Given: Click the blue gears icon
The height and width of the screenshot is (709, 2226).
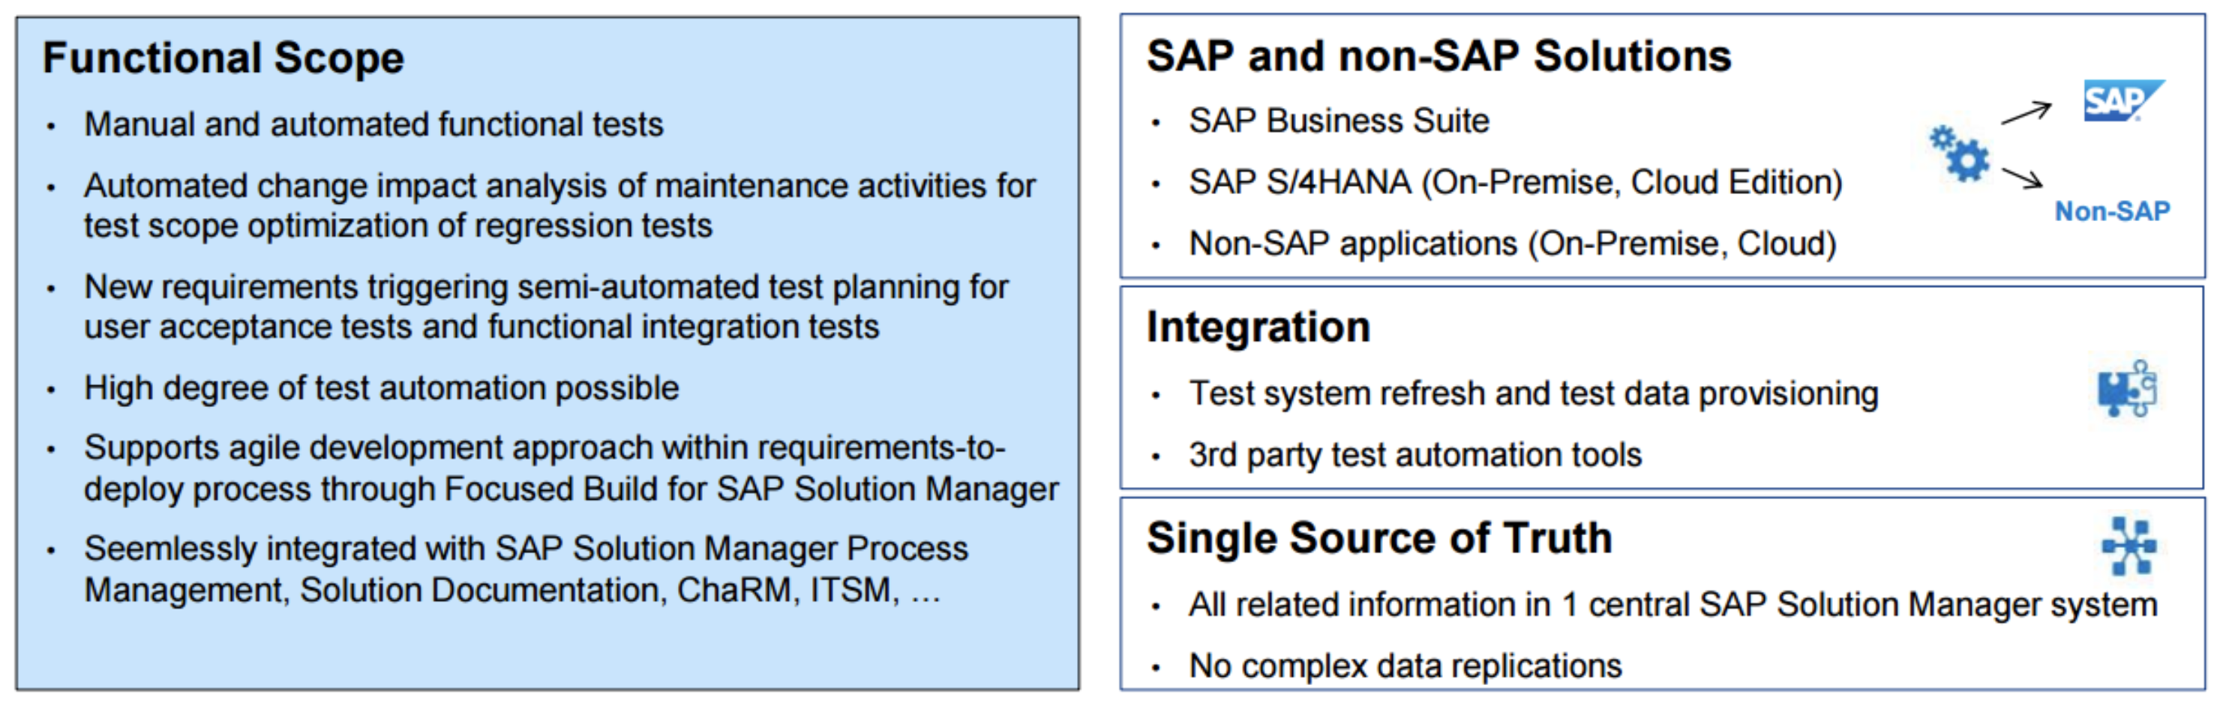Looking at the screenshot, I should (1960, 153).
